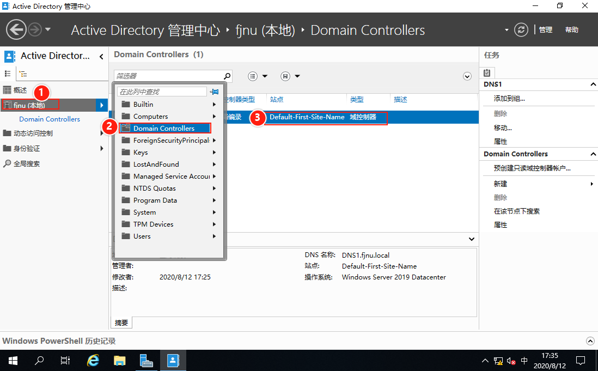Image resolution: width=598 pixels, height=371 pixels.
Task: Expand Windows PowerShell 历史记录 panel
Action: tap(590, 341)
